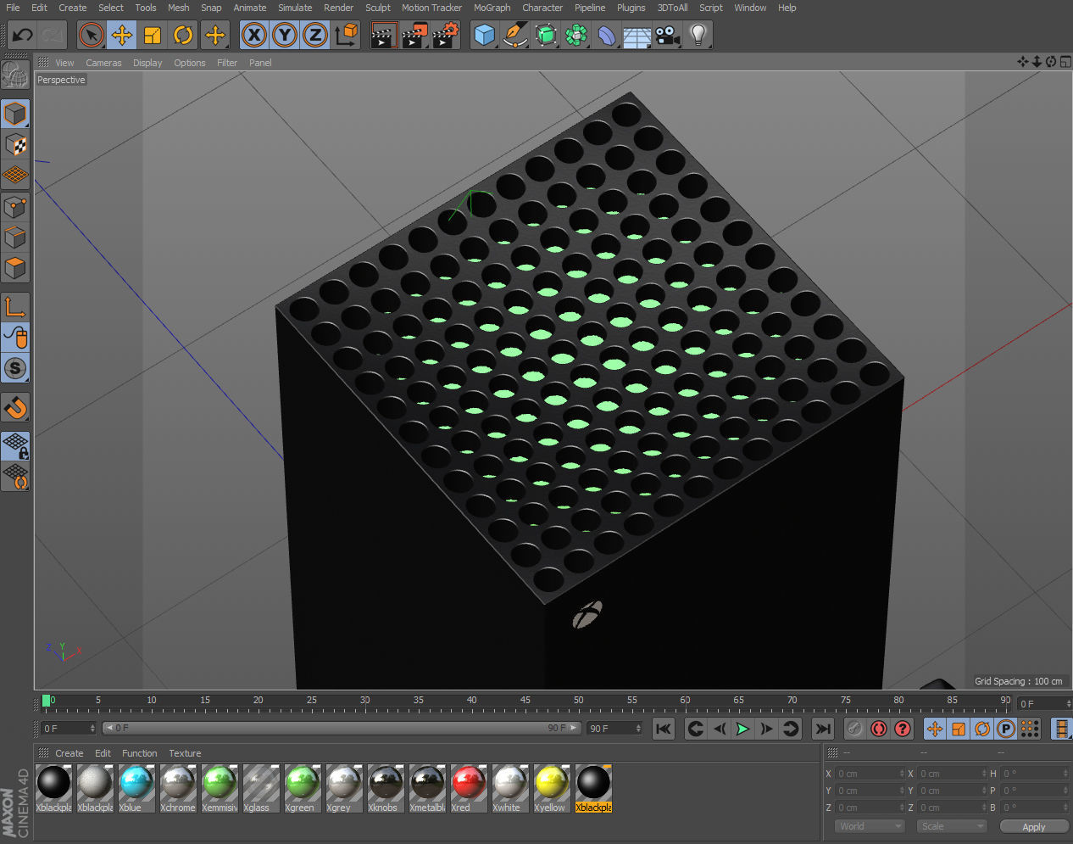Select the Scale tool
The width and height of the screenshot is (1073, 844).
[x=153, y=36]
